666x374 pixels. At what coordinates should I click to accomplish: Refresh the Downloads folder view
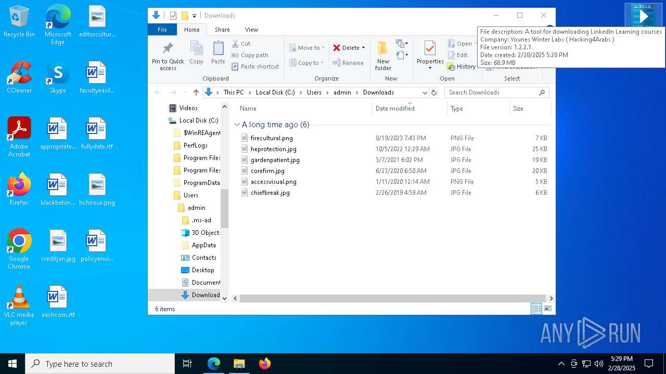pyautogui.click(x=434, y=92)
